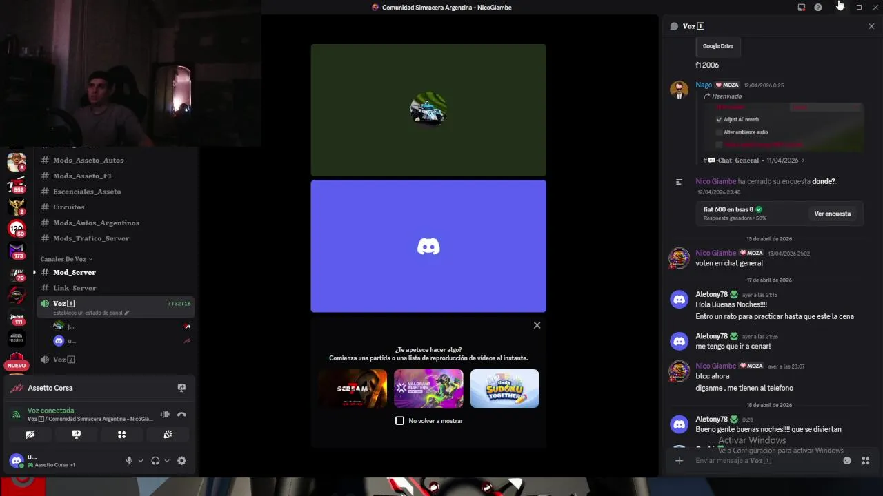The image size is (883, 496).
Task: Click Nico Giambe username at 'voten' message
Action: [715, 253]
